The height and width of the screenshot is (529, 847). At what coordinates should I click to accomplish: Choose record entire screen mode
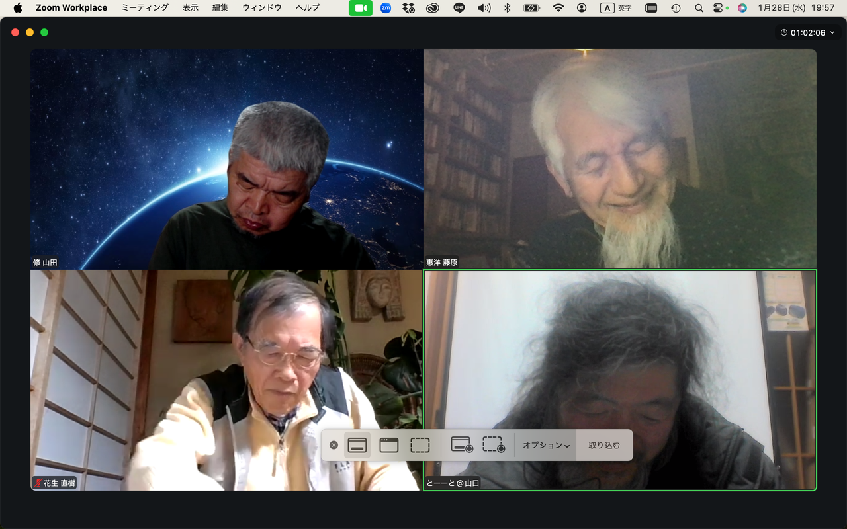[462, 445]
